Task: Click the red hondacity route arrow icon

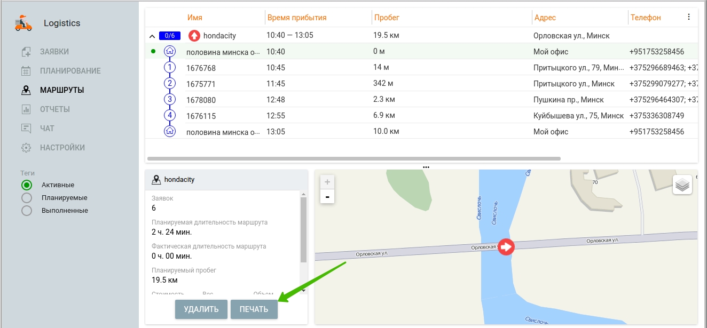Action: [194, 36]
